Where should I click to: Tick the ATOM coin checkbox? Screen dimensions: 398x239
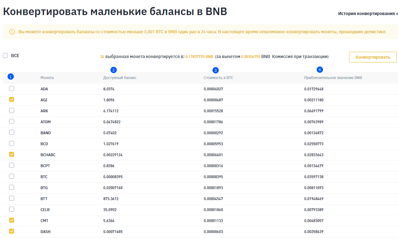click(12, 122)
